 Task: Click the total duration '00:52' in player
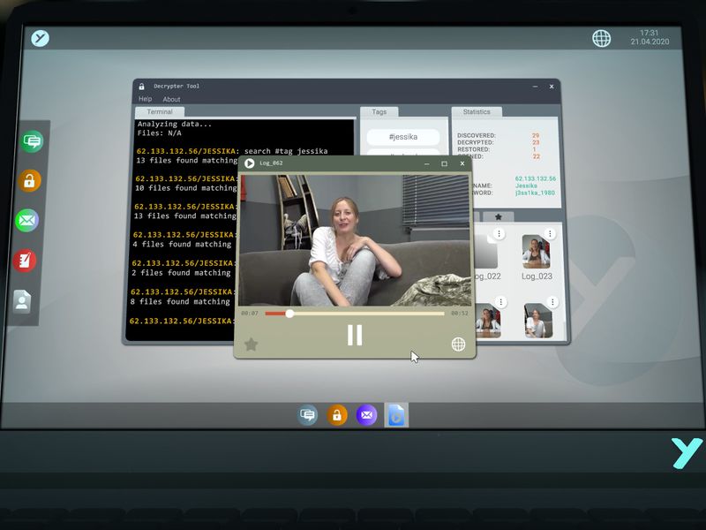(460, 314)
